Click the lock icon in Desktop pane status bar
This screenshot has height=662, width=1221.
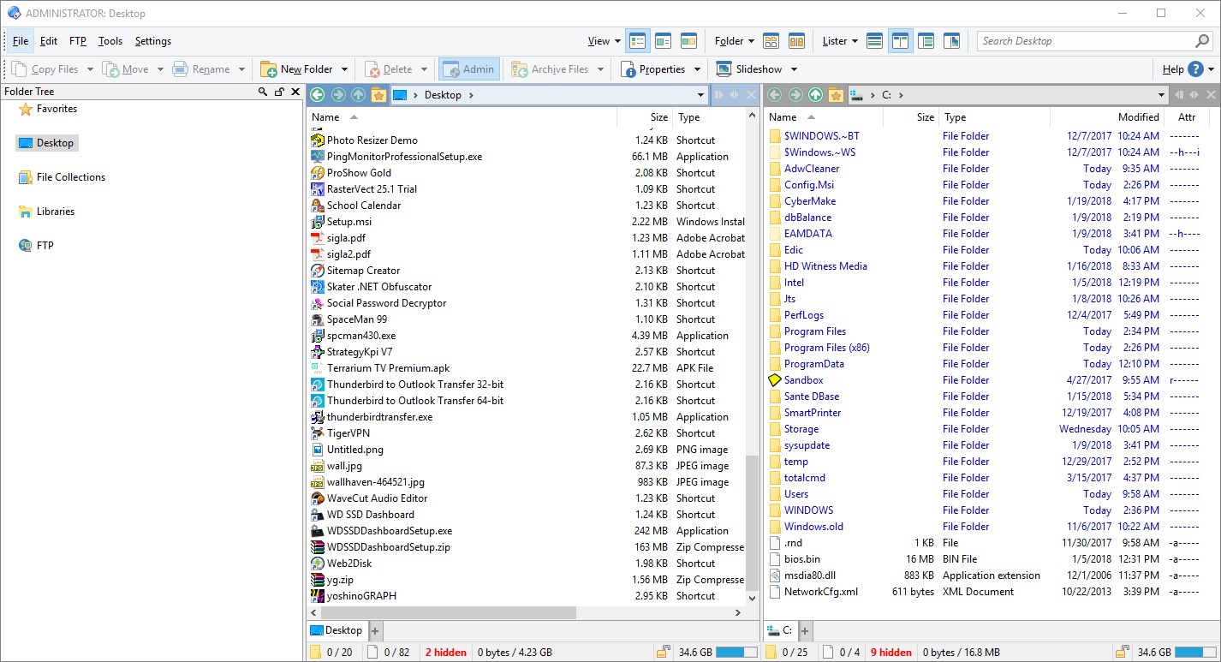click(x=664, y=653)
